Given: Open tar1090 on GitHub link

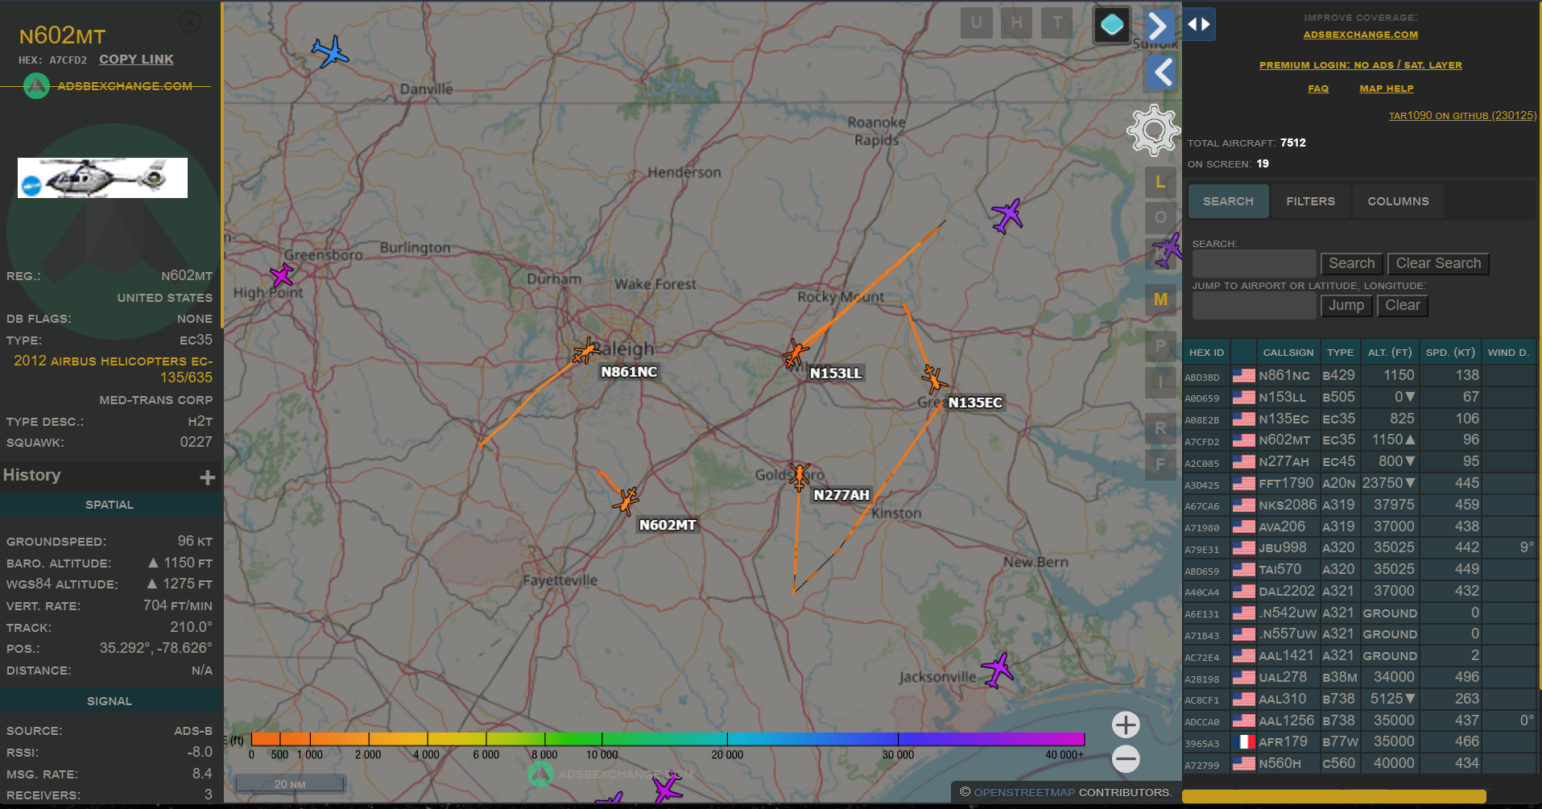Looking at the screenshot, I should (1462, 116).
